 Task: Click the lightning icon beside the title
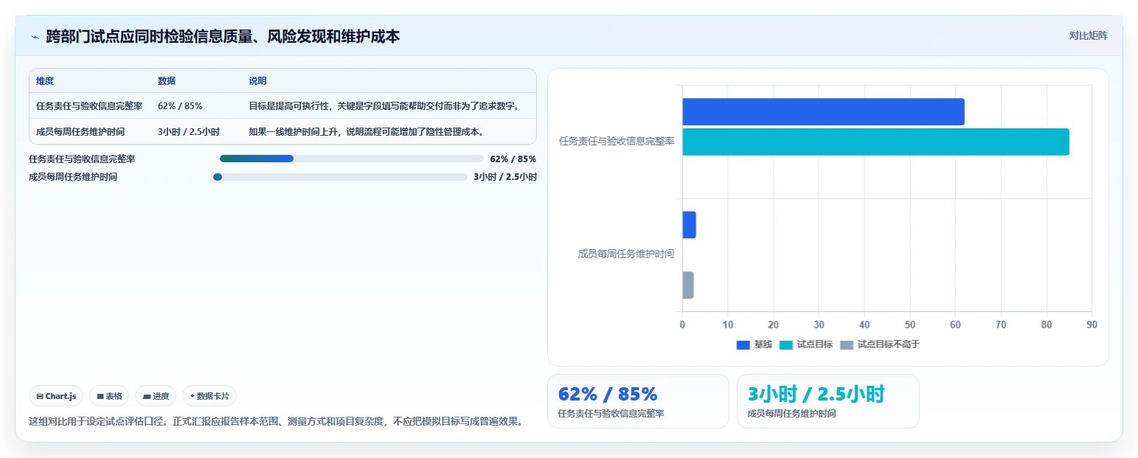click(35, 37)
